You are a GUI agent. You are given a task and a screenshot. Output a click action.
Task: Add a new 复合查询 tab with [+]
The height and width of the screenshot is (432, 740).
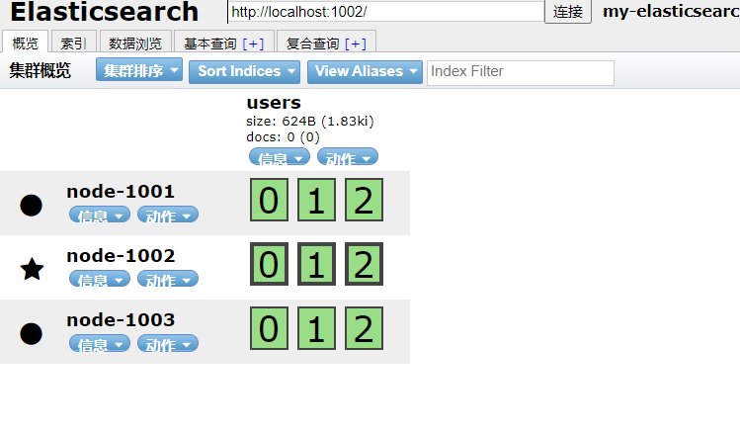coord(356,43)
